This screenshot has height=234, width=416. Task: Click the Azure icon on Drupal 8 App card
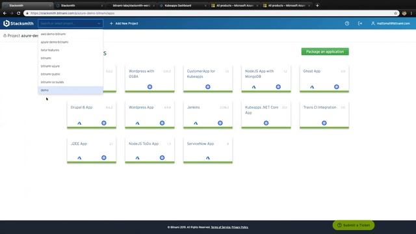coord(79,123)
